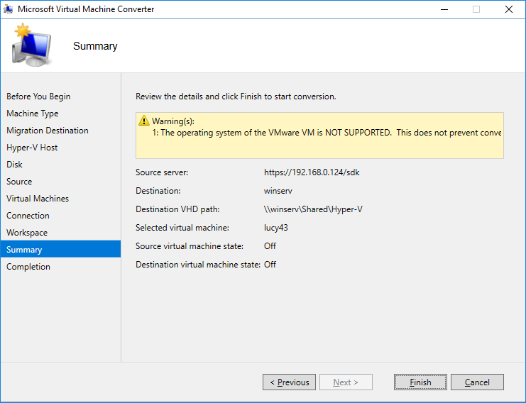The image size is (526, 403).
Task: Switch to the Disk step
Action: 14,165
